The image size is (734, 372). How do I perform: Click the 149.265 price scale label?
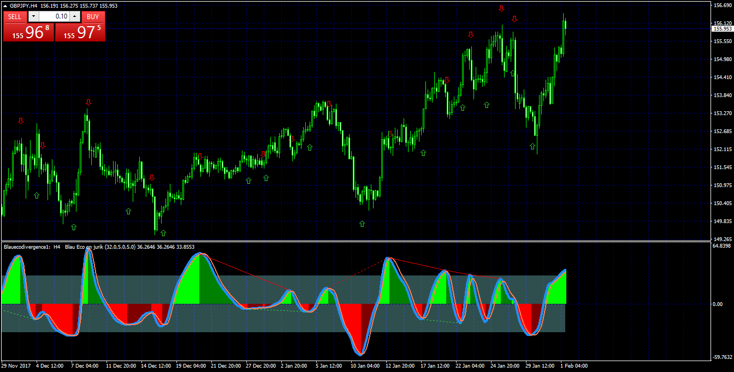coord(722,239)
